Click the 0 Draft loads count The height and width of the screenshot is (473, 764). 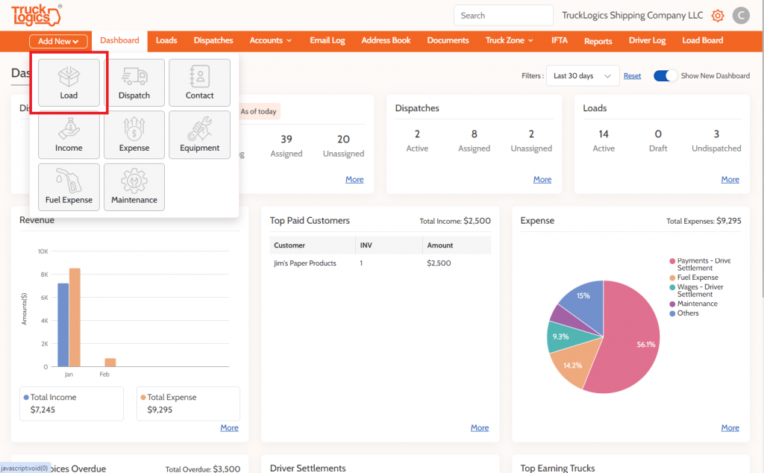point(658,134)
